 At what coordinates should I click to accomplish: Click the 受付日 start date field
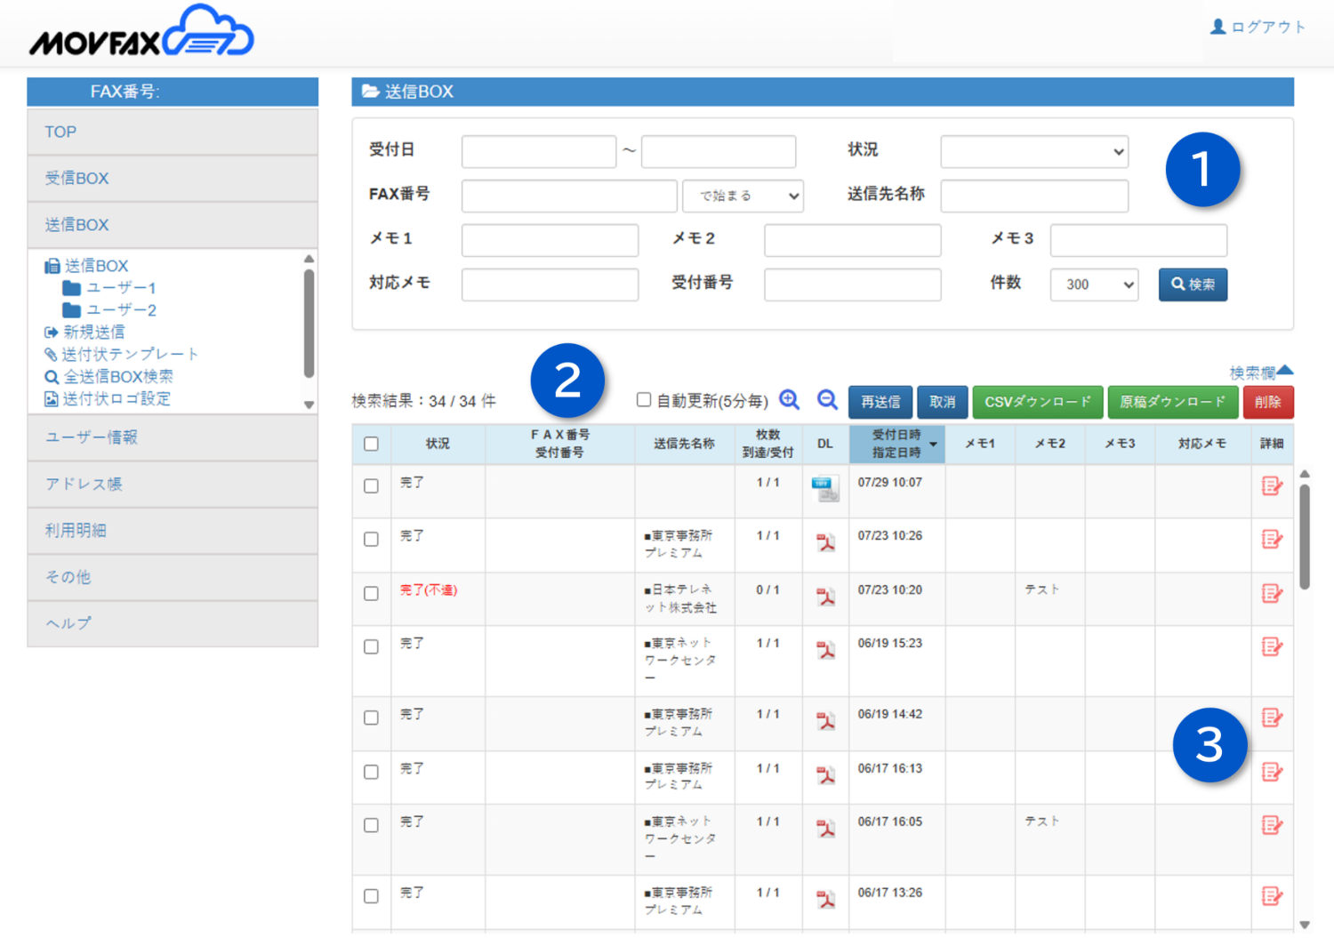(539, 151)
